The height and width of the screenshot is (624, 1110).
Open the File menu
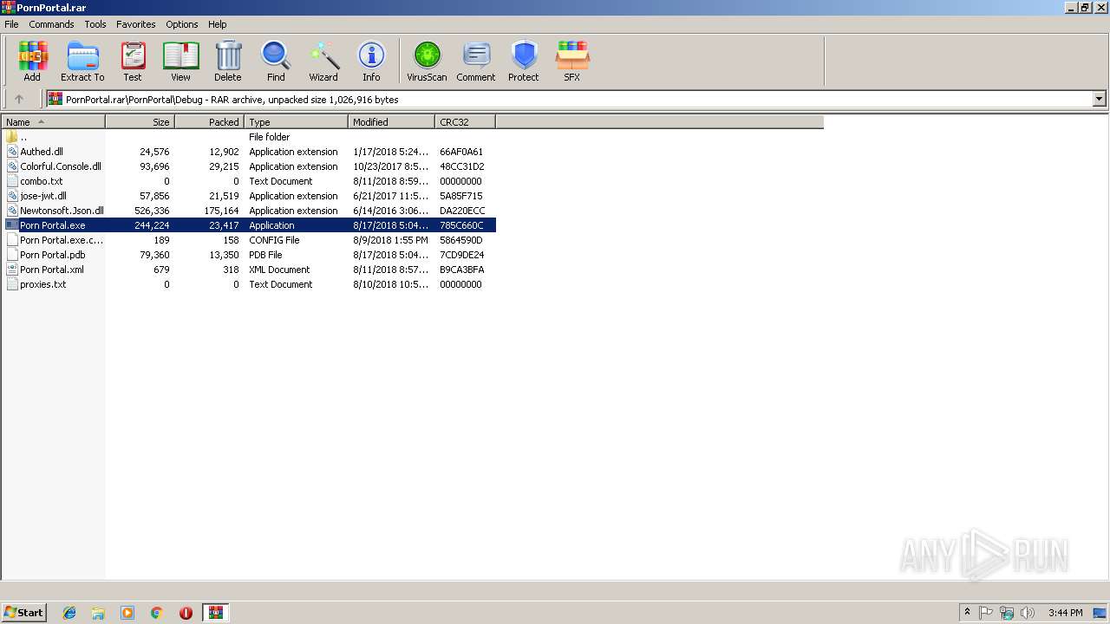tap(11, 24)
